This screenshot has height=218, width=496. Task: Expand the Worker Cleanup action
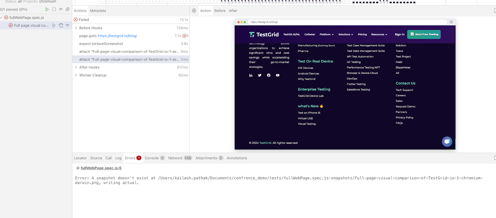[x=76, y=75]
